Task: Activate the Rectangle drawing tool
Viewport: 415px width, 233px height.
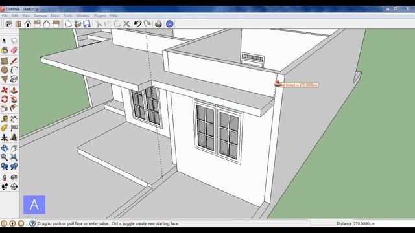Action: coord(5,61)
